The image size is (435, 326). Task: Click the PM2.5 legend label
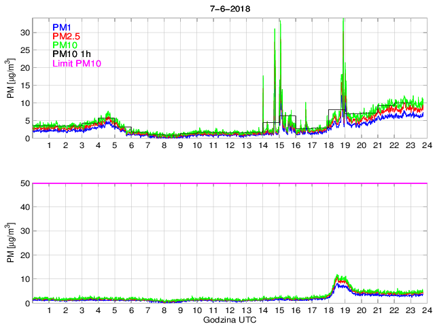coord(67,36)
